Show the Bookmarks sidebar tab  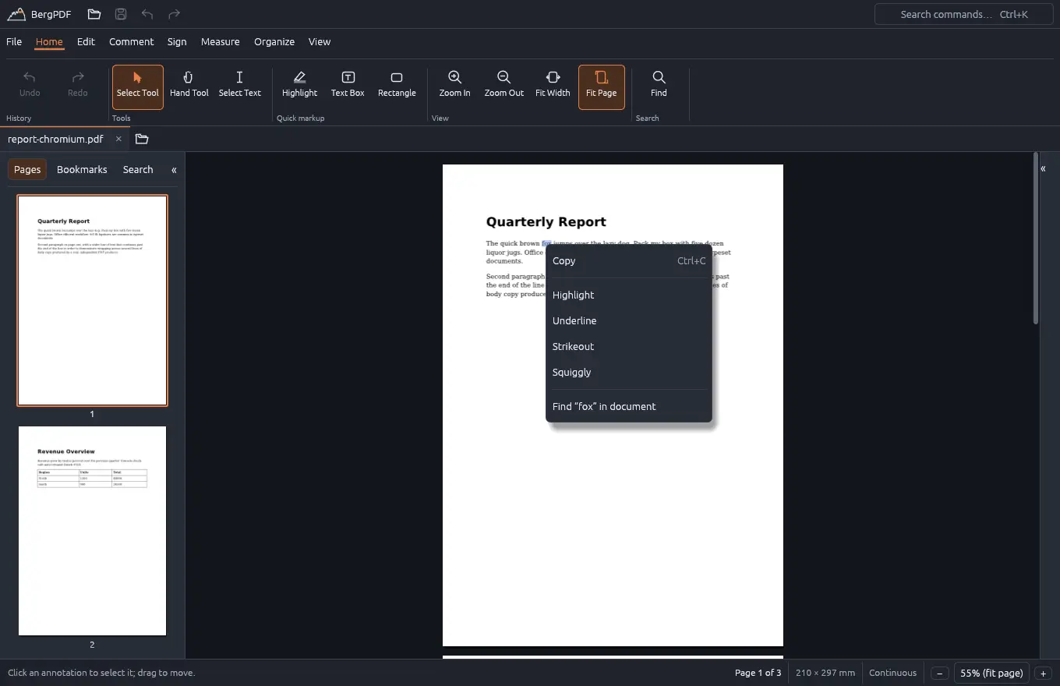pos(82,169)
